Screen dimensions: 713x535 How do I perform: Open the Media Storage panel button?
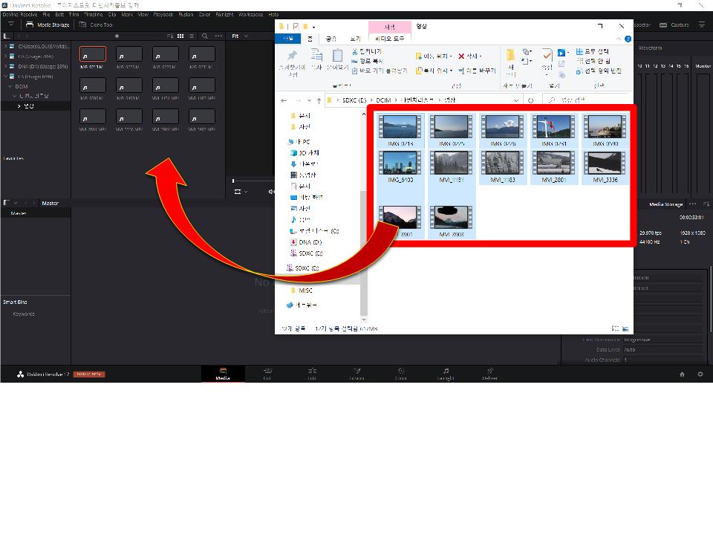(x=48, y=25)
